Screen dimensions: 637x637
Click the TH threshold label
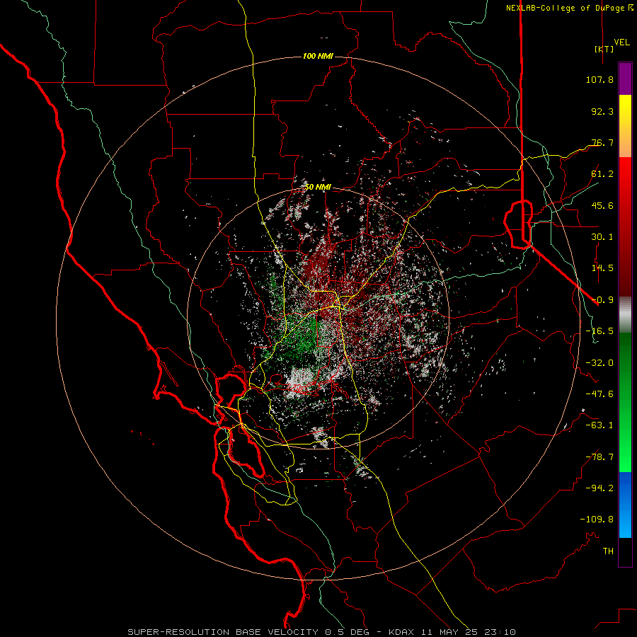[608, 551]
